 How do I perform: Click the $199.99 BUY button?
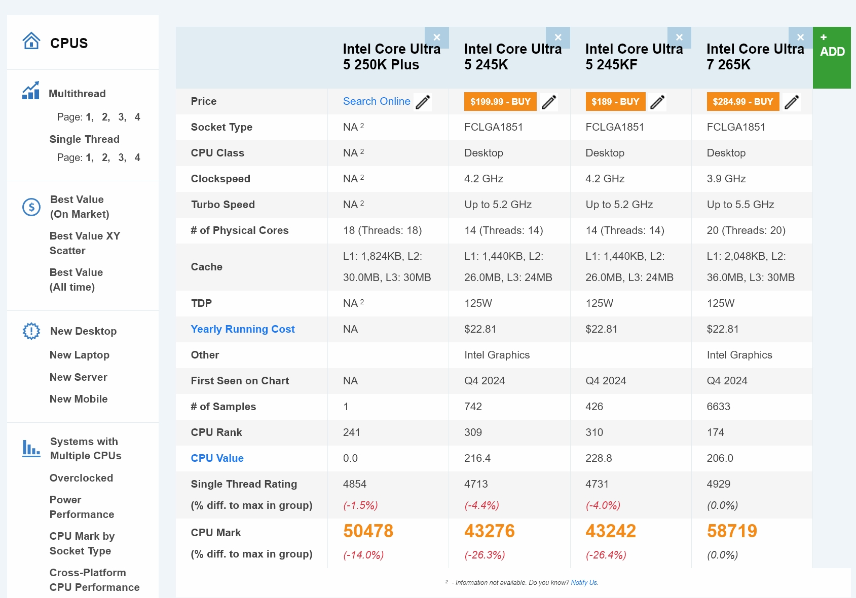[500, 101]
